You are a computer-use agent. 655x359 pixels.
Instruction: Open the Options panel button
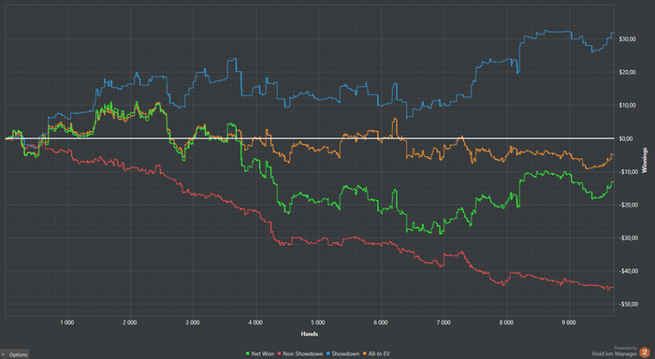tap(14, 354)
